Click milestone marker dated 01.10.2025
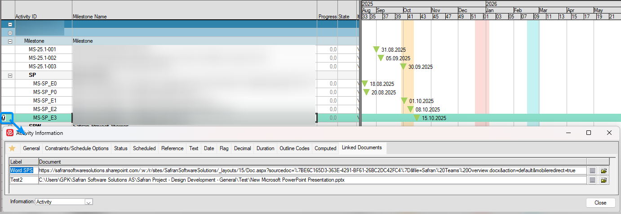Image resolution: width=621 pixels, height=214 pixels. coord(404,101)
